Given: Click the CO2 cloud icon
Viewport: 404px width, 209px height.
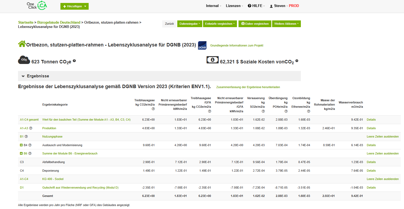Looking at the screenshot, I should pyautogui.click(x=24, y=60).
